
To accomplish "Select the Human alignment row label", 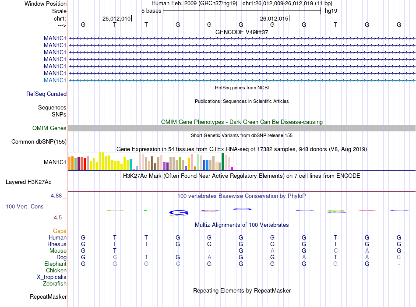I will coord(57,237).
